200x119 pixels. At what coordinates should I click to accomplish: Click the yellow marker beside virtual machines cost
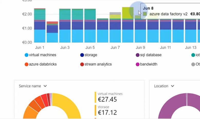click(x=95, y=97)
